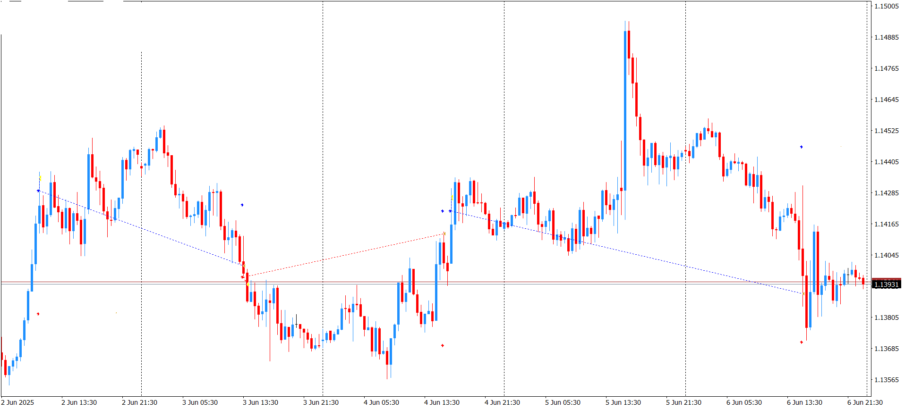Click the red arrow marker below the 2 Jun rally

click(38, 314)
